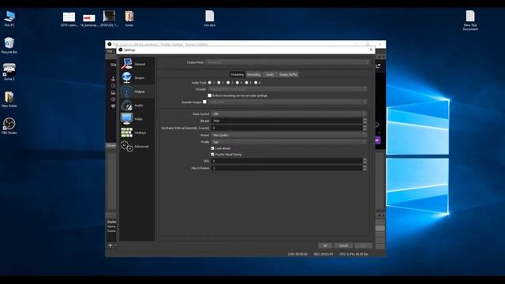Select text document icon at top center of desktop
The width and height of the screenshot is (505, 284).
(x=210, y=19)
